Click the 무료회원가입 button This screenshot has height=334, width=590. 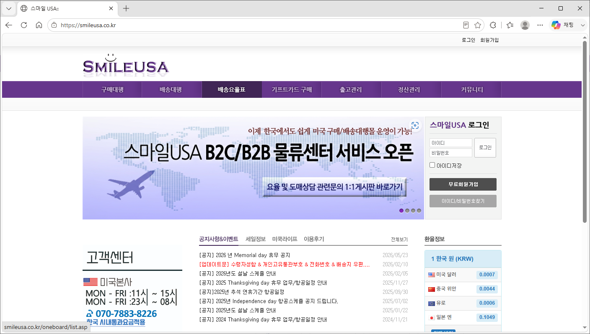(x=463, y=184)
